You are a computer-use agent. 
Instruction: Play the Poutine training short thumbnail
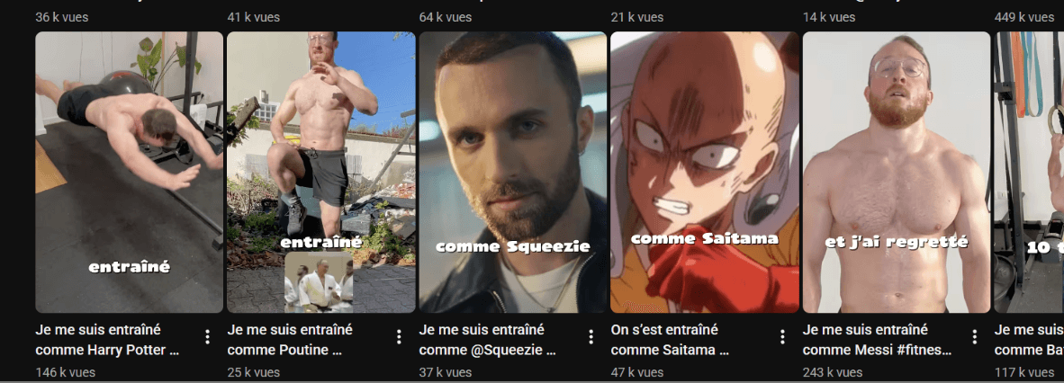click(321, 173)
